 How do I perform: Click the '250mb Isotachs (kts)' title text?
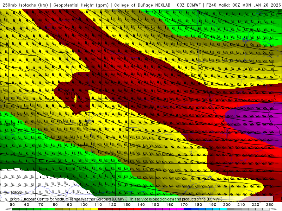pyautogui.click(x=25, y=5)
